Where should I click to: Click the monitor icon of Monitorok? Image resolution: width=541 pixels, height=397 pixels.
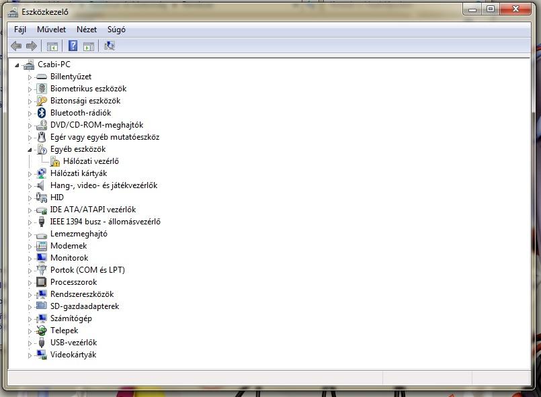[x=42, y=258]
